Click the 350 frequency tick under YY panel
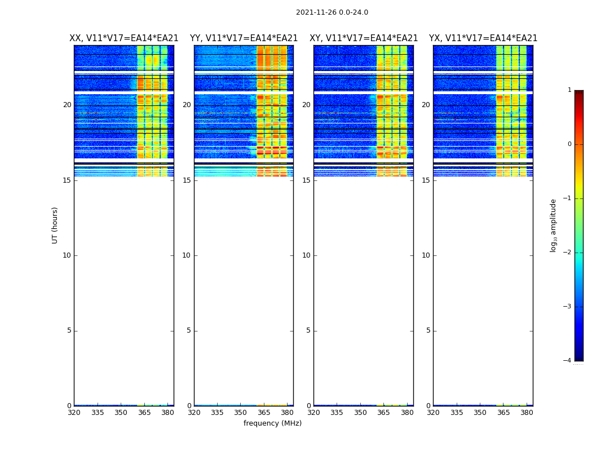Image resolution: width=592 pixels, height=451 pixels. pos(241,413)
